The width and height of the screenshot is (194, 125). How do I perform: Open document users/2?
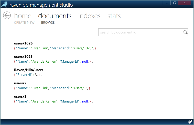coord(20,83)
